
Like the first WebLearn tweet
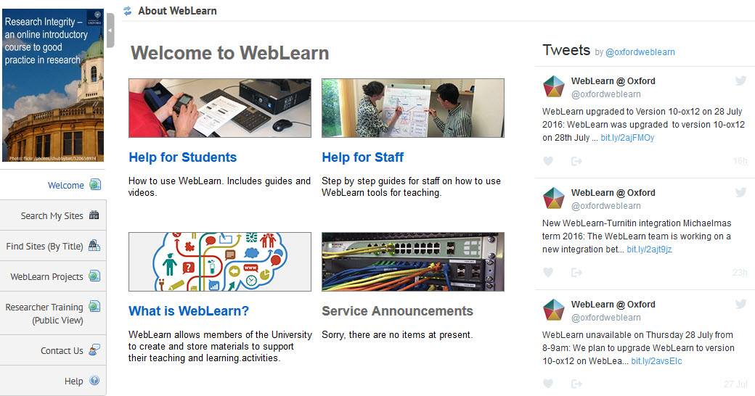click(548, 161)
